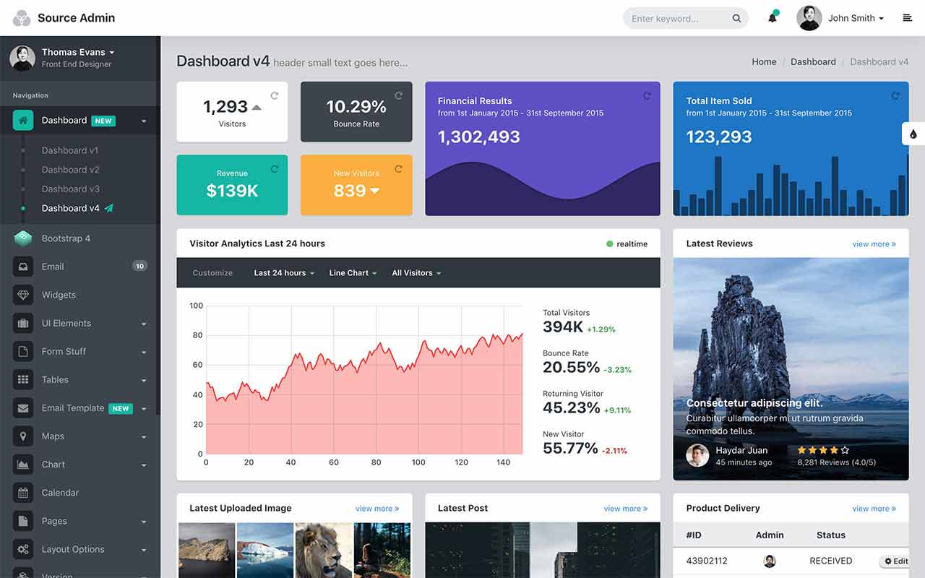Click the search magnifier icon
925x578 pixels.
(736, 19)
